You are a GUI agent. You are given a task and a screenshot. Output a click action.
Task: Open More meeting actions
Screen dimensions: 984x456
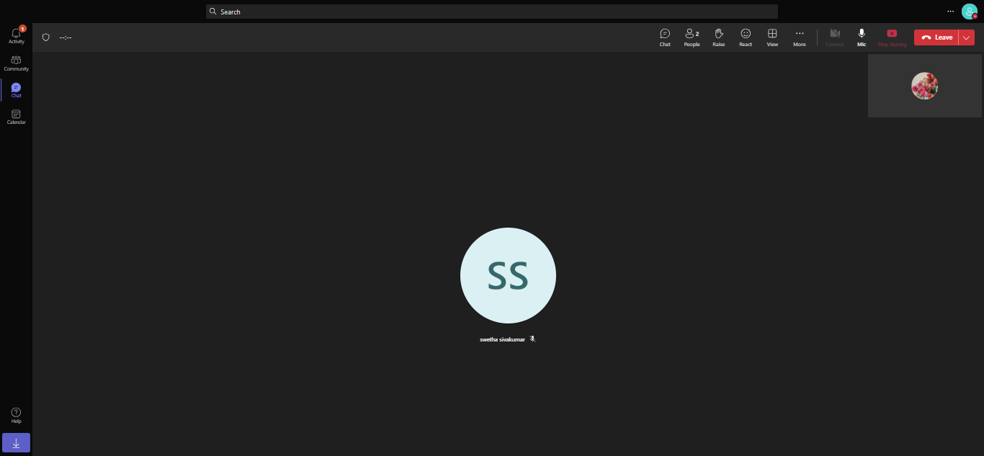(x=800, y=37)
